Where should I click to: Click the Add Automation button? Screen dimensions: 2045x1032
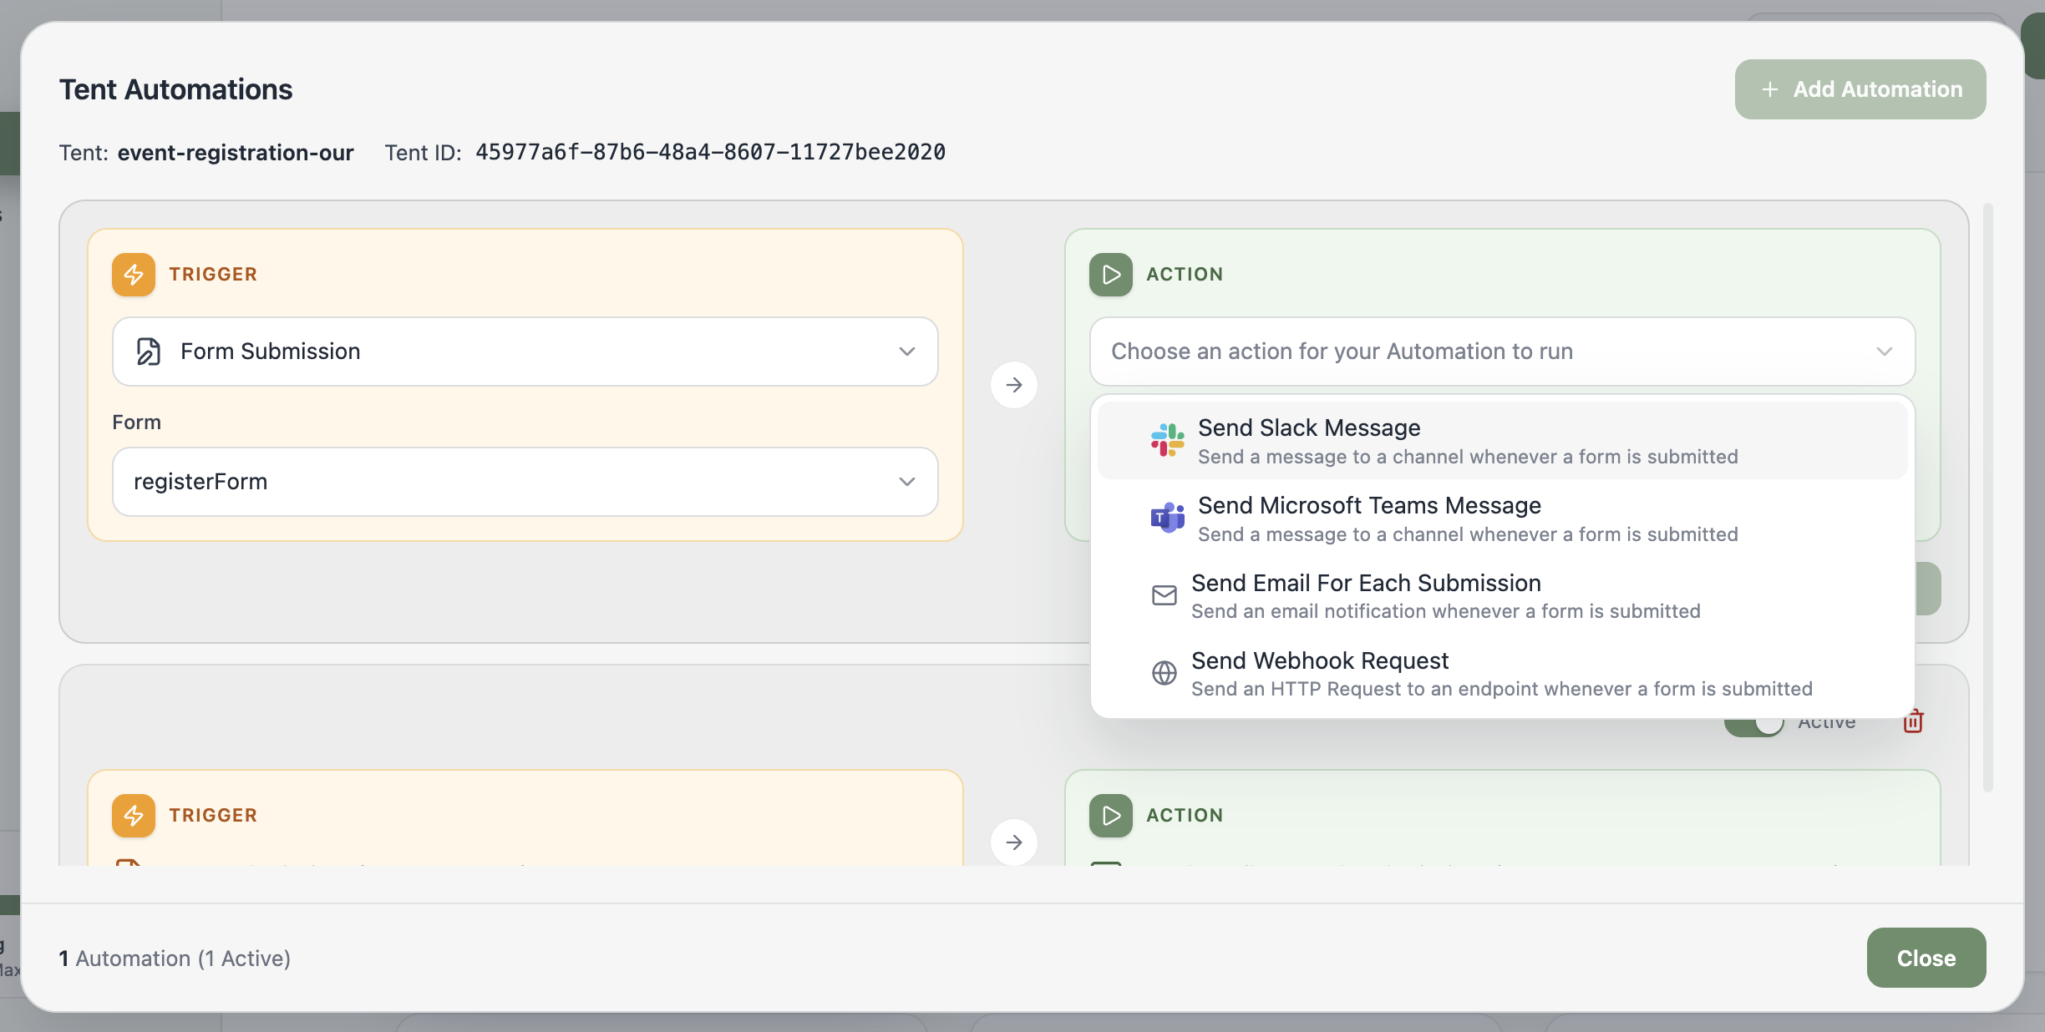pyautogui.click(x=1860, y=89)
